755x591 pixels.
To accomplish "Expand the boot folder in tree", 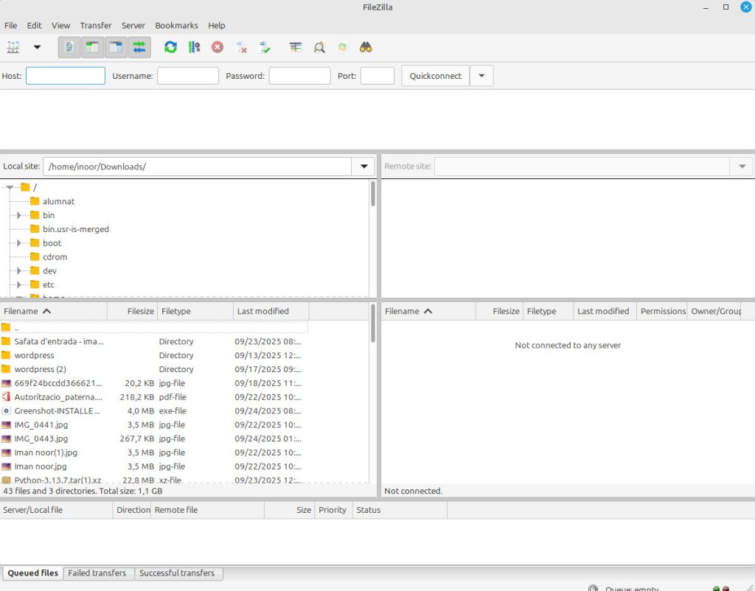I will tap(18, 243).
